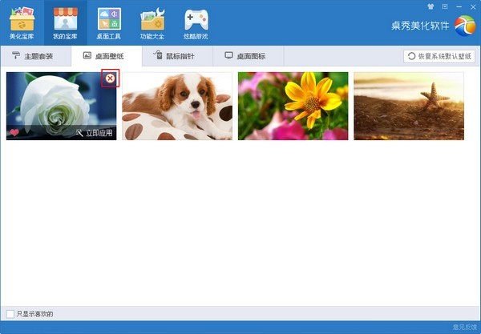This screenshot has width=481, height=334.
Task: Switch to the 桌面图标 tab
Action: click(x=249, y=56)
